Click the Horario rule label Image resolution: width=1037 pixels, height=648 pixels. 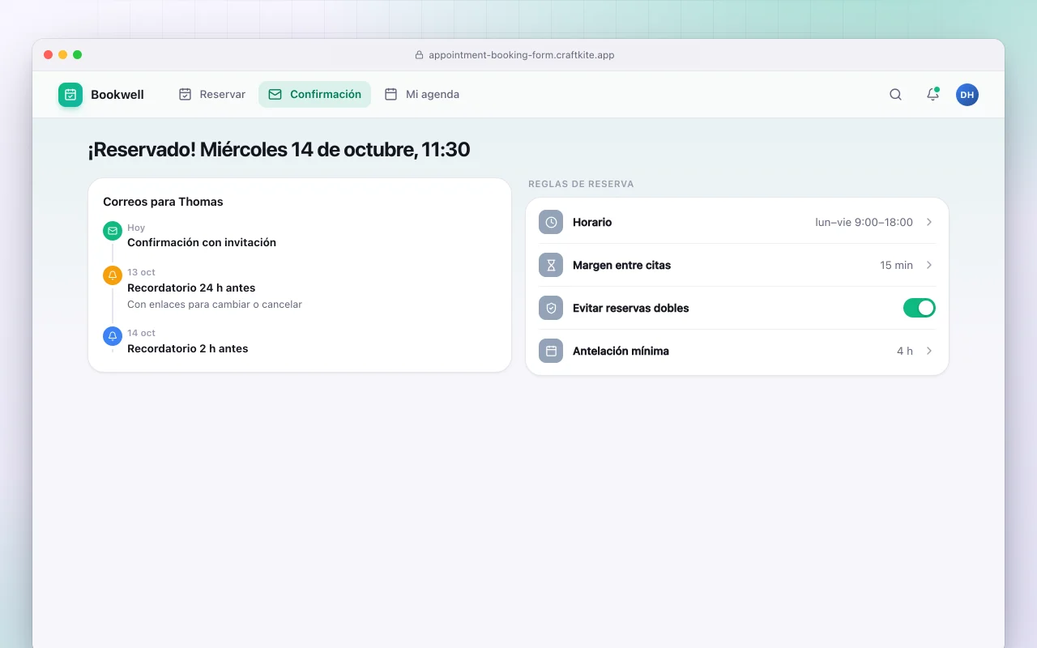click(592, 222)
